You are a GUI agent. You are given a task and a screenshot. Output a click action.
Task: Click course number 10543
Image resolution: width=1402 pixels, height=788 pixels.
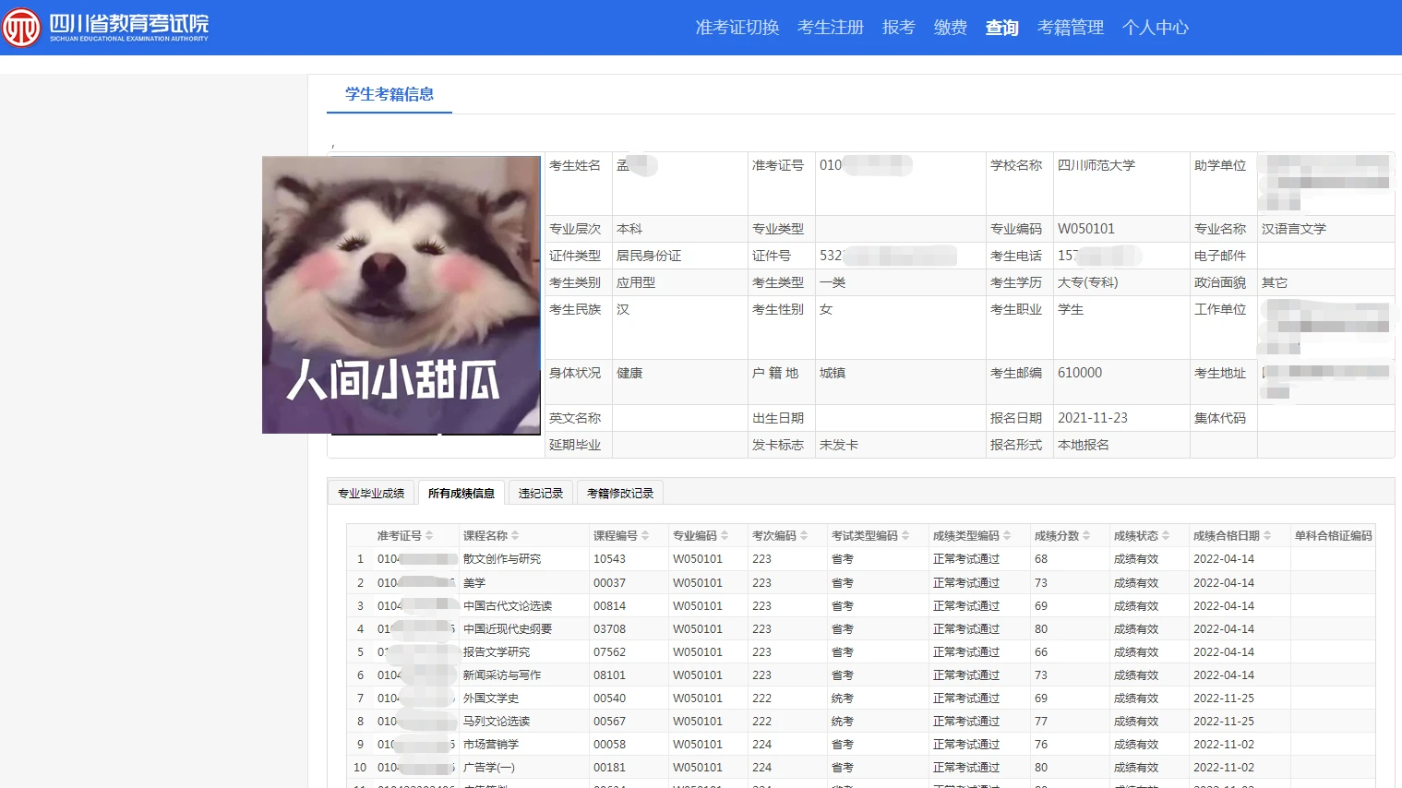609,559
